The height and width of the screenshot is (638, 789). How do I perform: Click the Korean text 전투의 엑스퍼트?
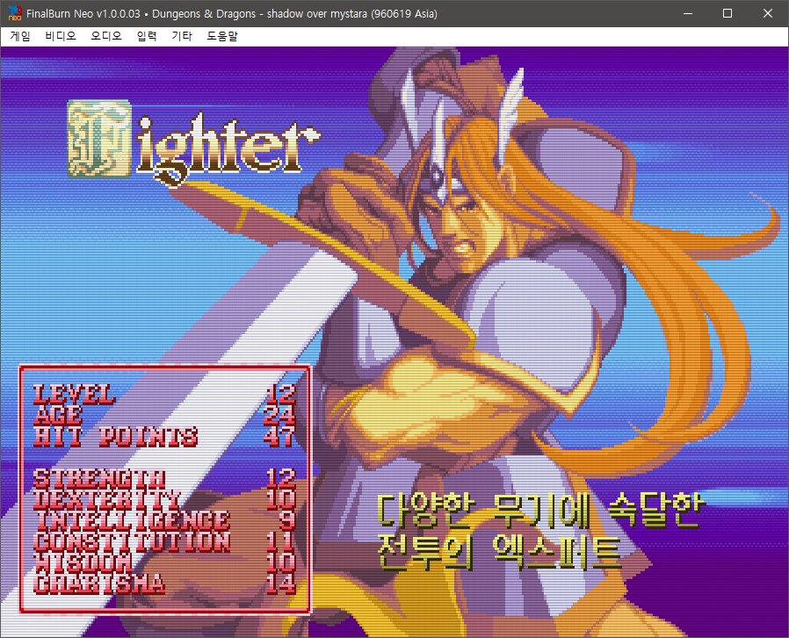(499, 553)
